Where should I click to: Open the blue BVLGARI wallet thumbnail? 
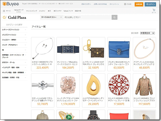click(119, 49)
